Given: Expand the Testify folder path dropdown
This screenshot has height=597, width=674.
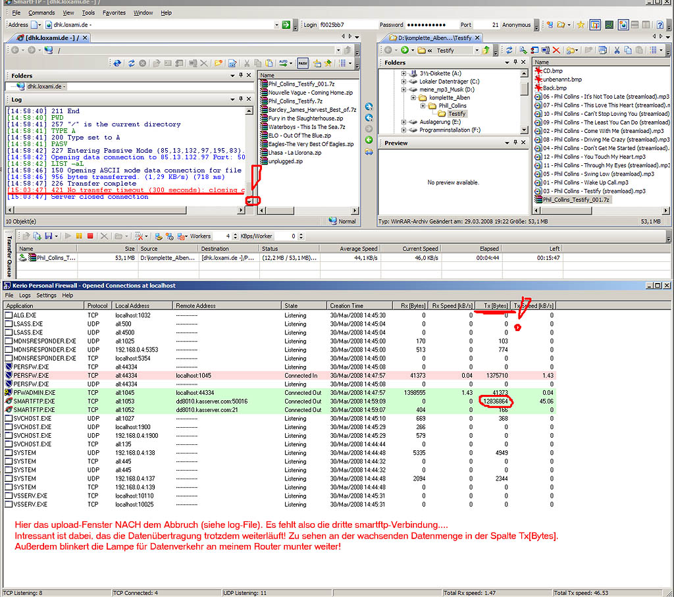Looking at the screenshot, I should (477, 50).
